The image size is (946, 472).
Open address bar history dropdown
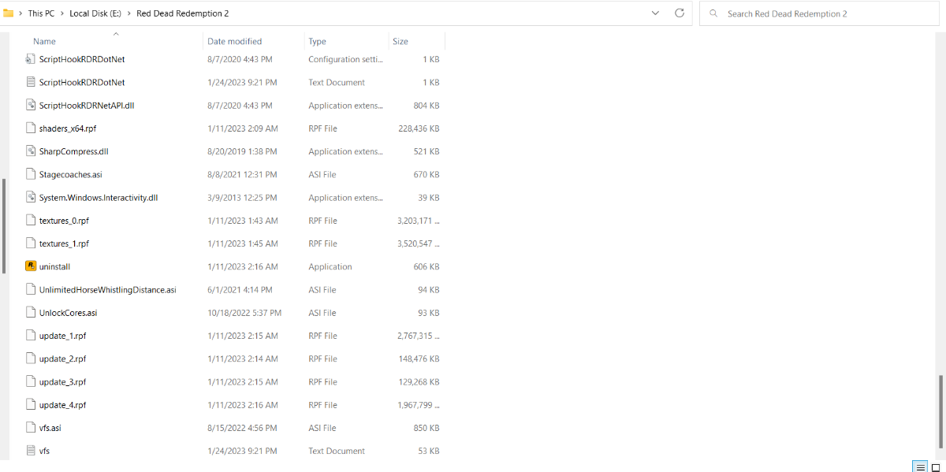(x=656, y=13)
